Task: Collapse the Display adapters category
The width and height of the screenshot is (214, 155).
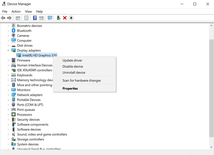Action: point(8,51)
